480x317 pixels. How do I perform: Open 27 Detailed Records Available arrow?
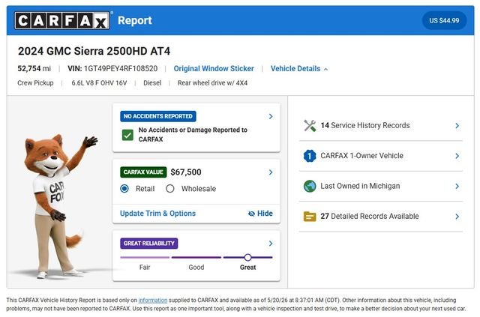457,217
